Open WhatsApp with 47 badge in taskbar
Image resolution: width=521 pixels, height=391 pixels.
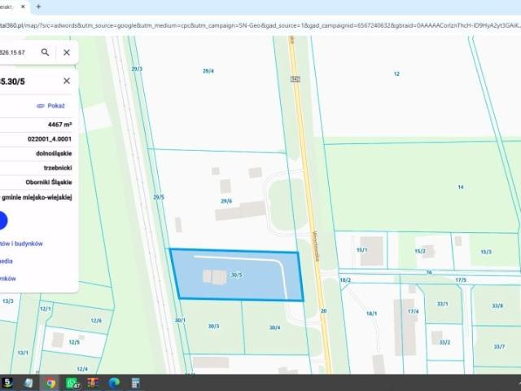pos(72,384)
